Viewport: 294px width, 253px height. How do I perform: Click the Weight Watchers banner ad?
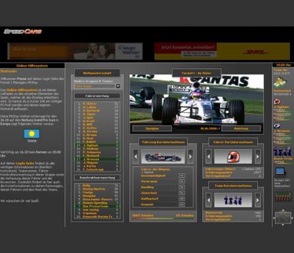75,51
